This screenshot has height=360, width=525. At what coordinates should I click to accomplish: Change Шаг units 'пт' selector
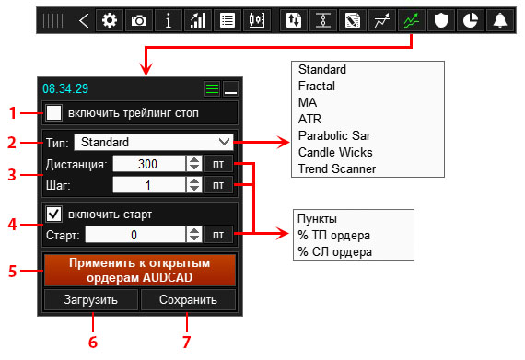click(218, 185)
